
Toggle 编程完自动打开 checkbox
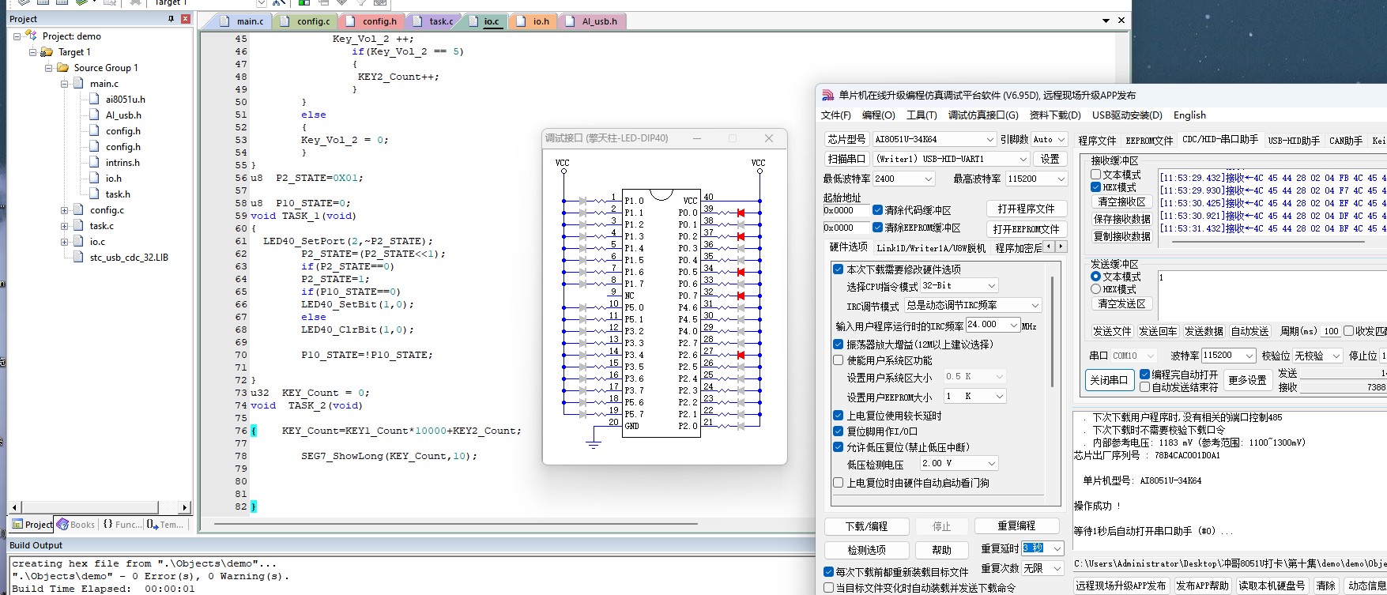[x=1144, y=375]
